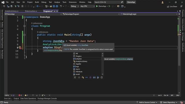Click the yellow warning count indicator
Viewport: 185px width, 104px height.
click(x=26, y=95)
